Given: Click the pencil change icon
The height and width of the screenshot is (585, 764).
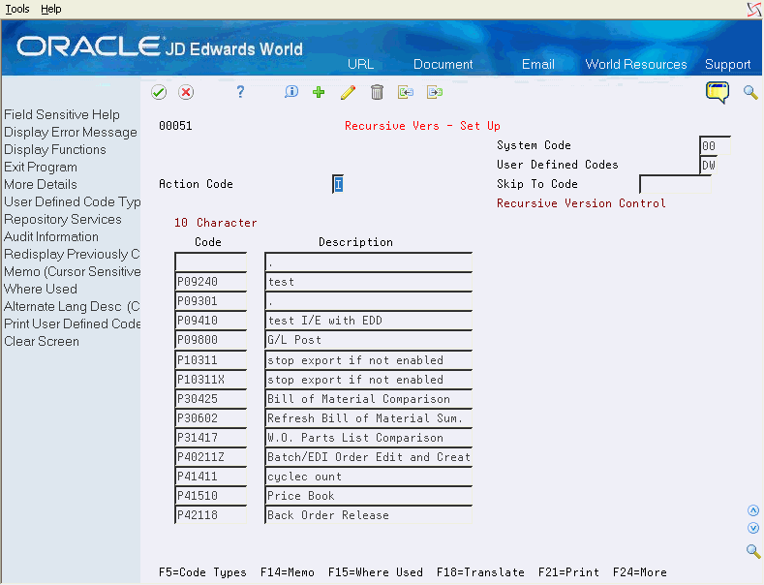Looking at the screenshot, I should click(x=348, y=92).
